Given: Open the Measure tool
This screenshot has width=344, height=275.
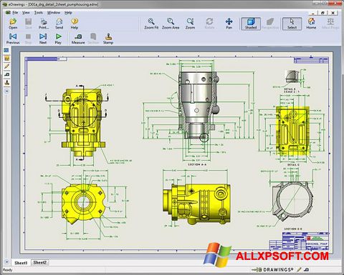Looking at the screenshot, I should [78, 39].
